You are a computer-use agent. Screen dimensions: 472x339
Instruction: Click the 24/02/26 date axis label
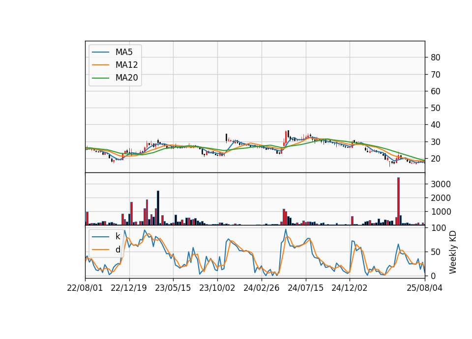pyautogui.click(x=261, y=288)
